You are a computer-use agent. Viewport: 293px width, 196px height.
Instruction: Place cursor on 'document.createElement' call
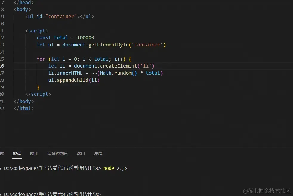point(105,66)
